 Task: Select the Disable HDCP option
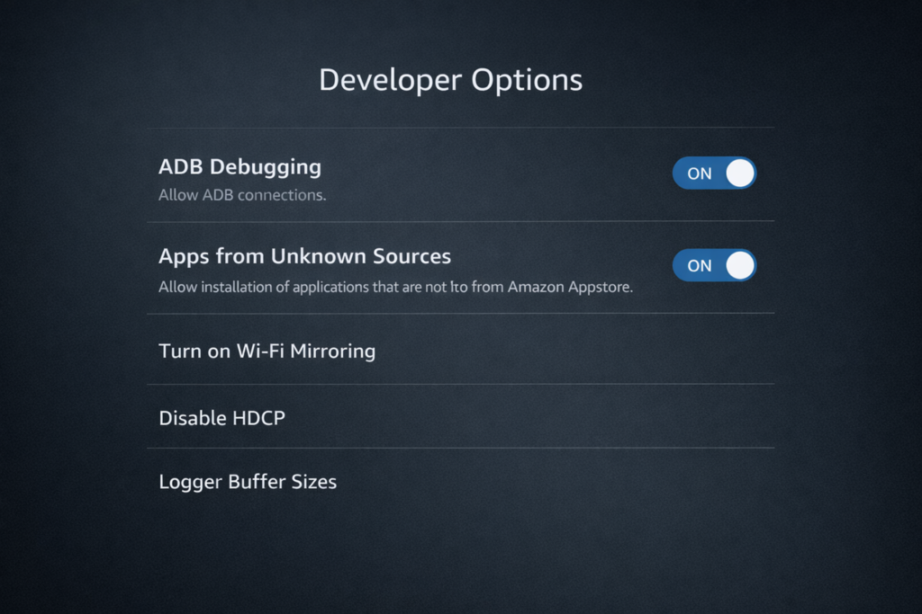[221, 417]
